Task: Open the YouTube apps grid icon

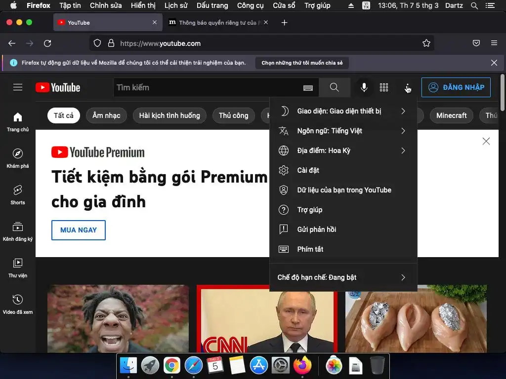Action: tap(384, 87)
